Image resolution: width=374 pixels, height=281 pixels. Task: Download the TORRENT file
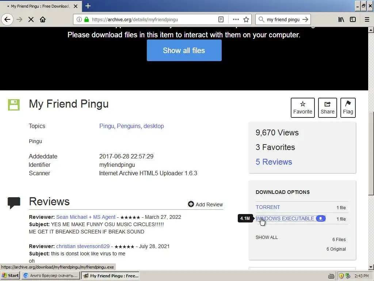point(268,207)
